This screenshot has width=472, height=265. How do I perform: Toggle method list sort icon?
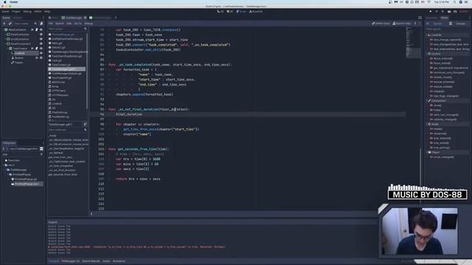[86, 124]
